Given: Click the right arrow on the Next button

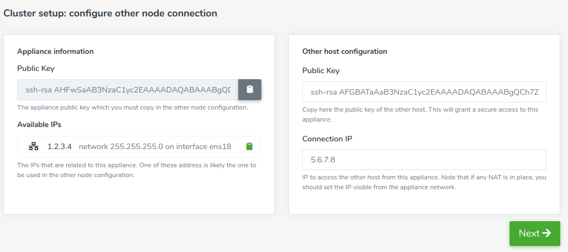Looking at the screenshot, I should point(546,233).
